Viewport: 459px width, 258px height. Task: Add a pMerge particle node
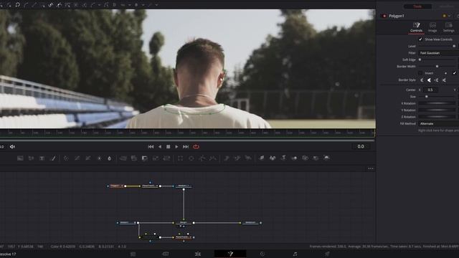coord(237,158)
